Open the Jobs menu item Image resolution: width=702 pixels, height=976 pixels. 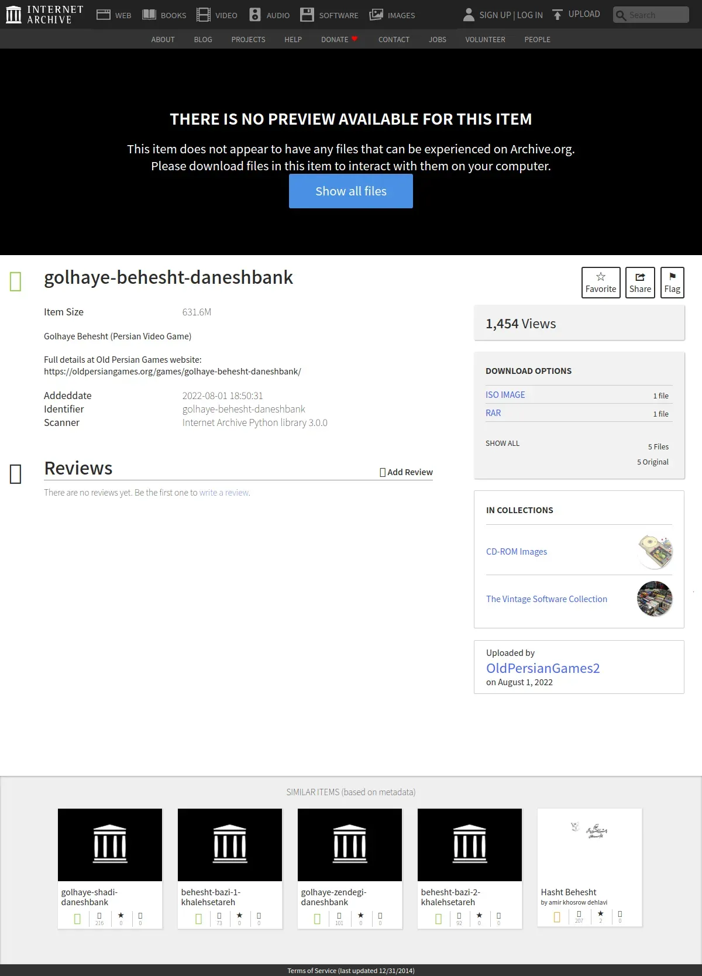pos(438,39)
